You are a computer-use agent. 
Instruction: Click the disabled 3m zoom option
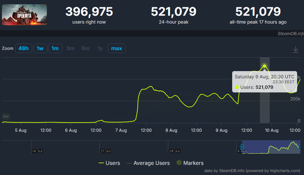[70, 48]
